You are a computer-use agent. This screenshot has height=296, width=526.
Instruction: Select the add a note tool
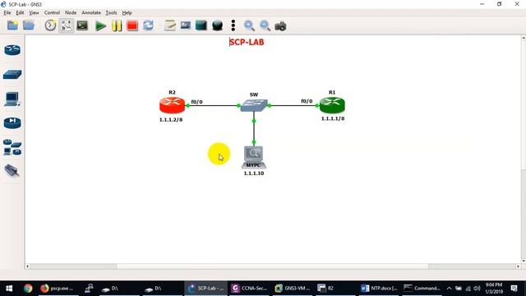[170, 25]
